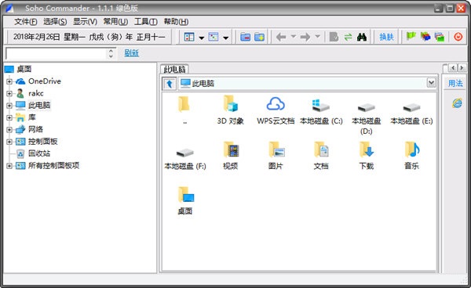Click the up-directory arrow button
This screenshot has height=288, width=471.
tap(170, 84)
